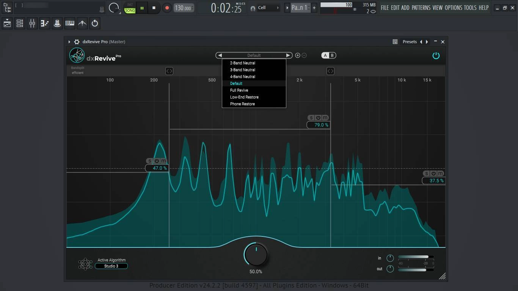The height and width of the screenshot is (291, 518).
Task: Click the magnet snap icon beside Cell
Action: (x=253, y=8)
